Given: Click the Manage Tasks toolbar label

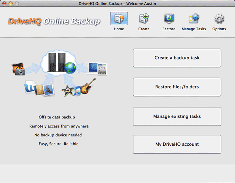Looking at the screenshot, I should pyautogui.click(x=194, y=29).
